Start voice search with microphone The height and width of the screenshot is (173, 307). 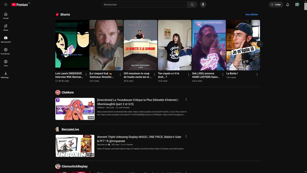click(x=203, y=5)
